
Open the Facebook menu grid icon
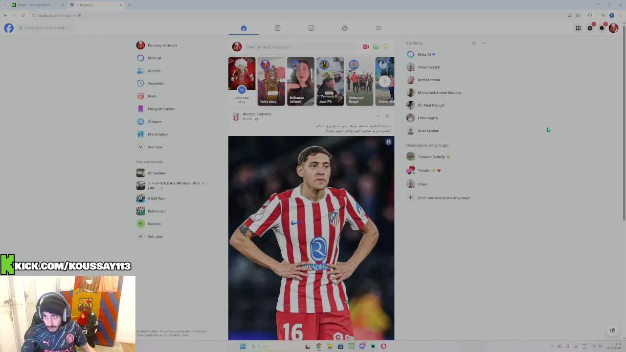click(x=578, y=28)
